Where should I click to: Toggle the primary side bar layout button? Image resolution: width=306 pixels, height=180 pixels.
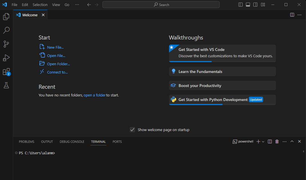(241, 5)
